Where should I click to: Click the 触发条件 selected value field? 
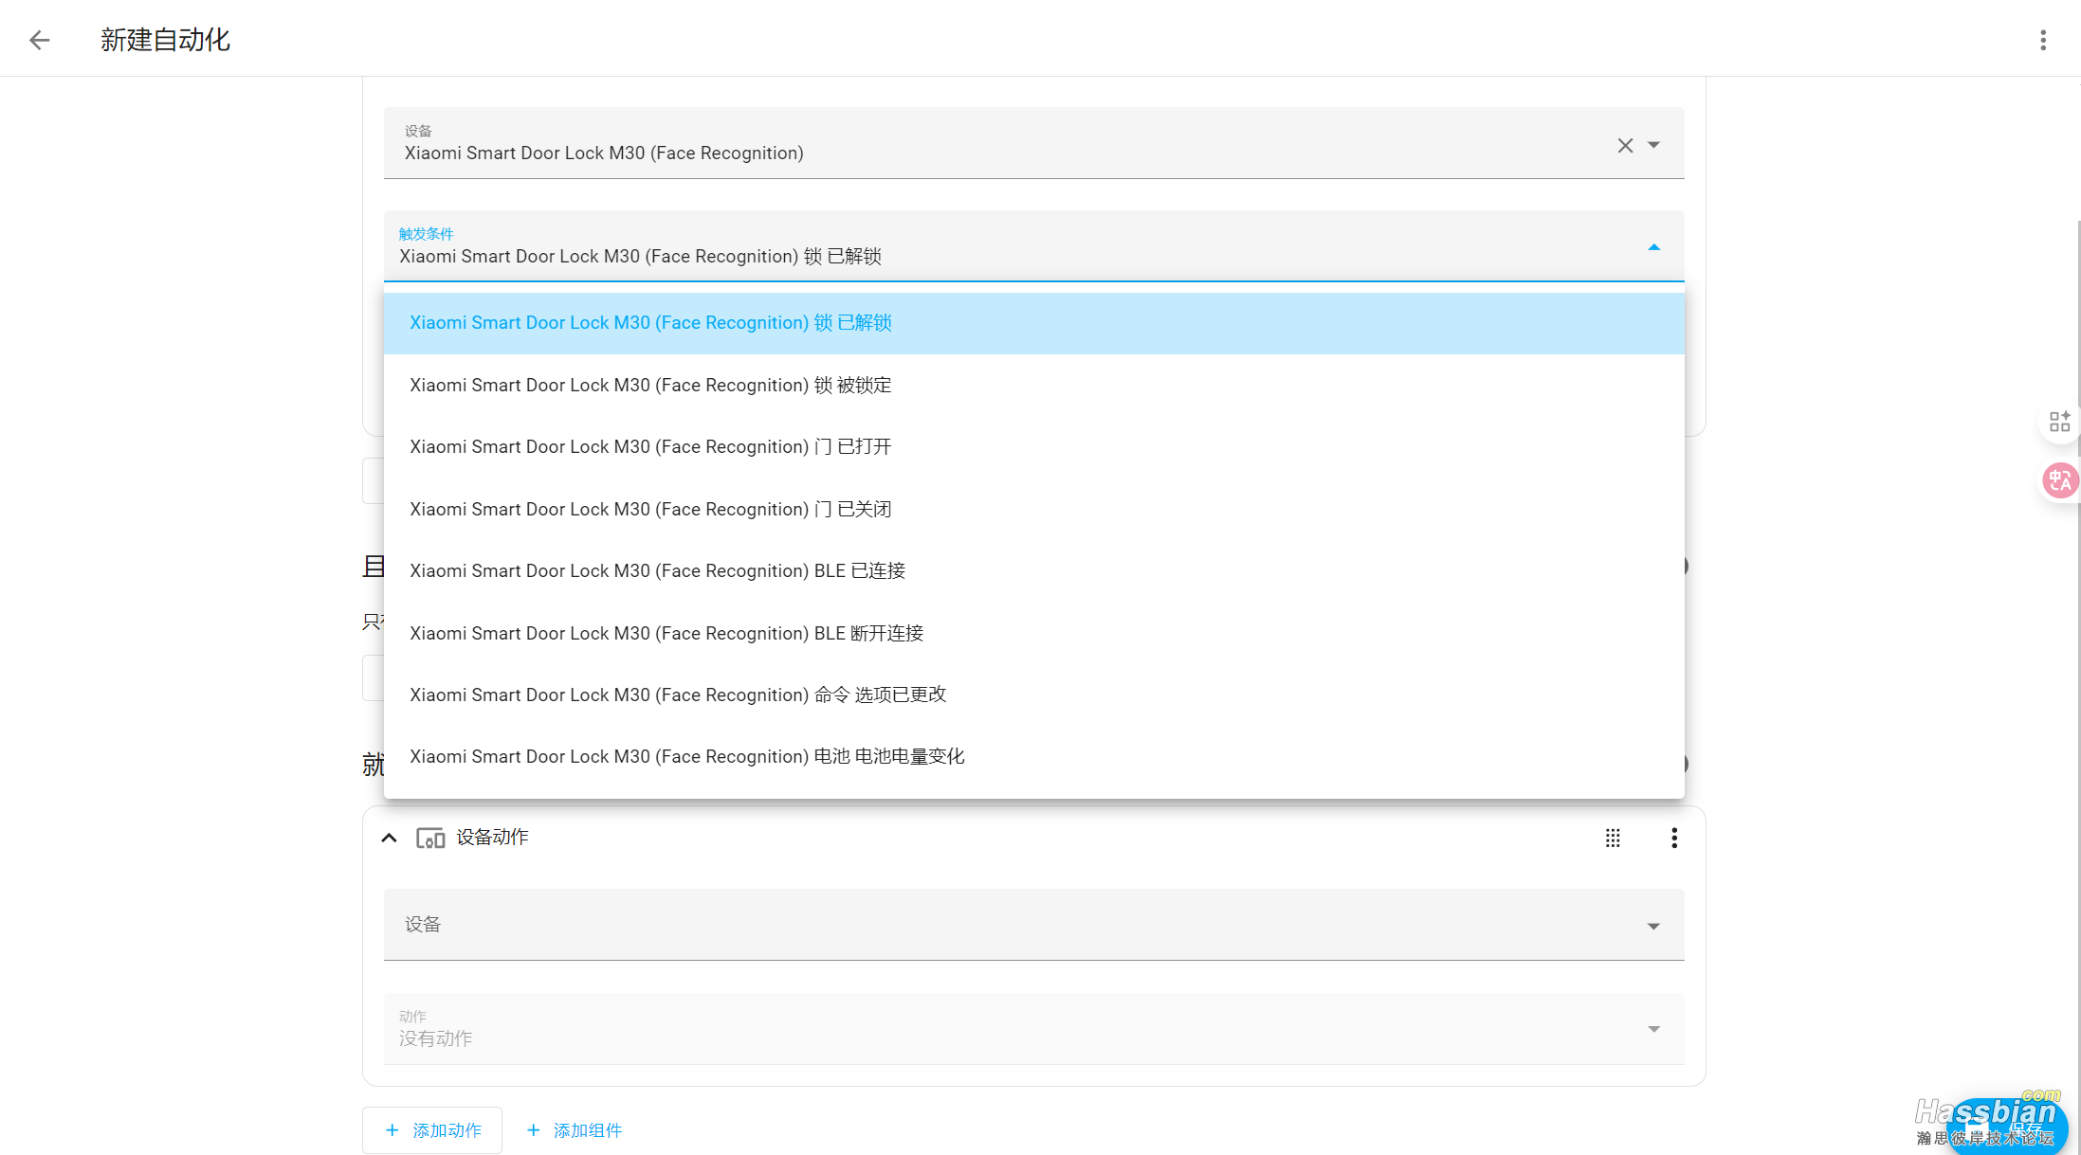click(x=1034, y=246)
